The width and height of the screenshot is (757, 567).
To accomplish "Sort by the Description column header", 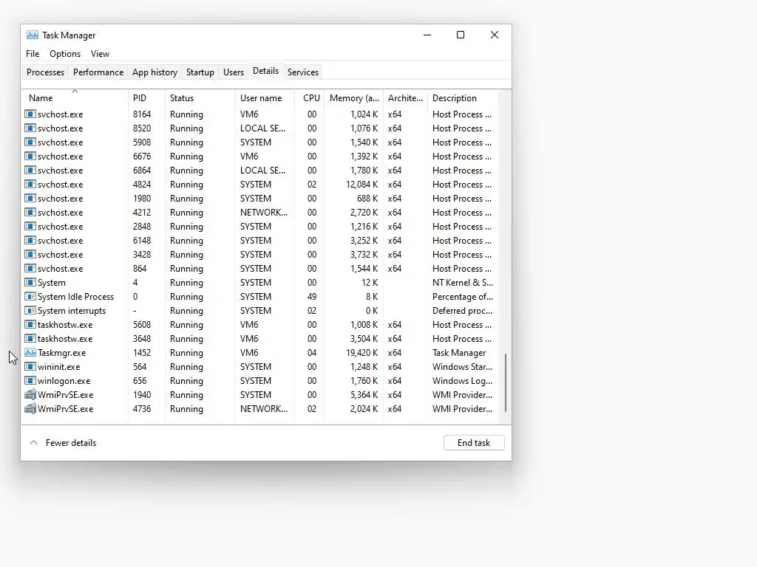I will (463, 98).
